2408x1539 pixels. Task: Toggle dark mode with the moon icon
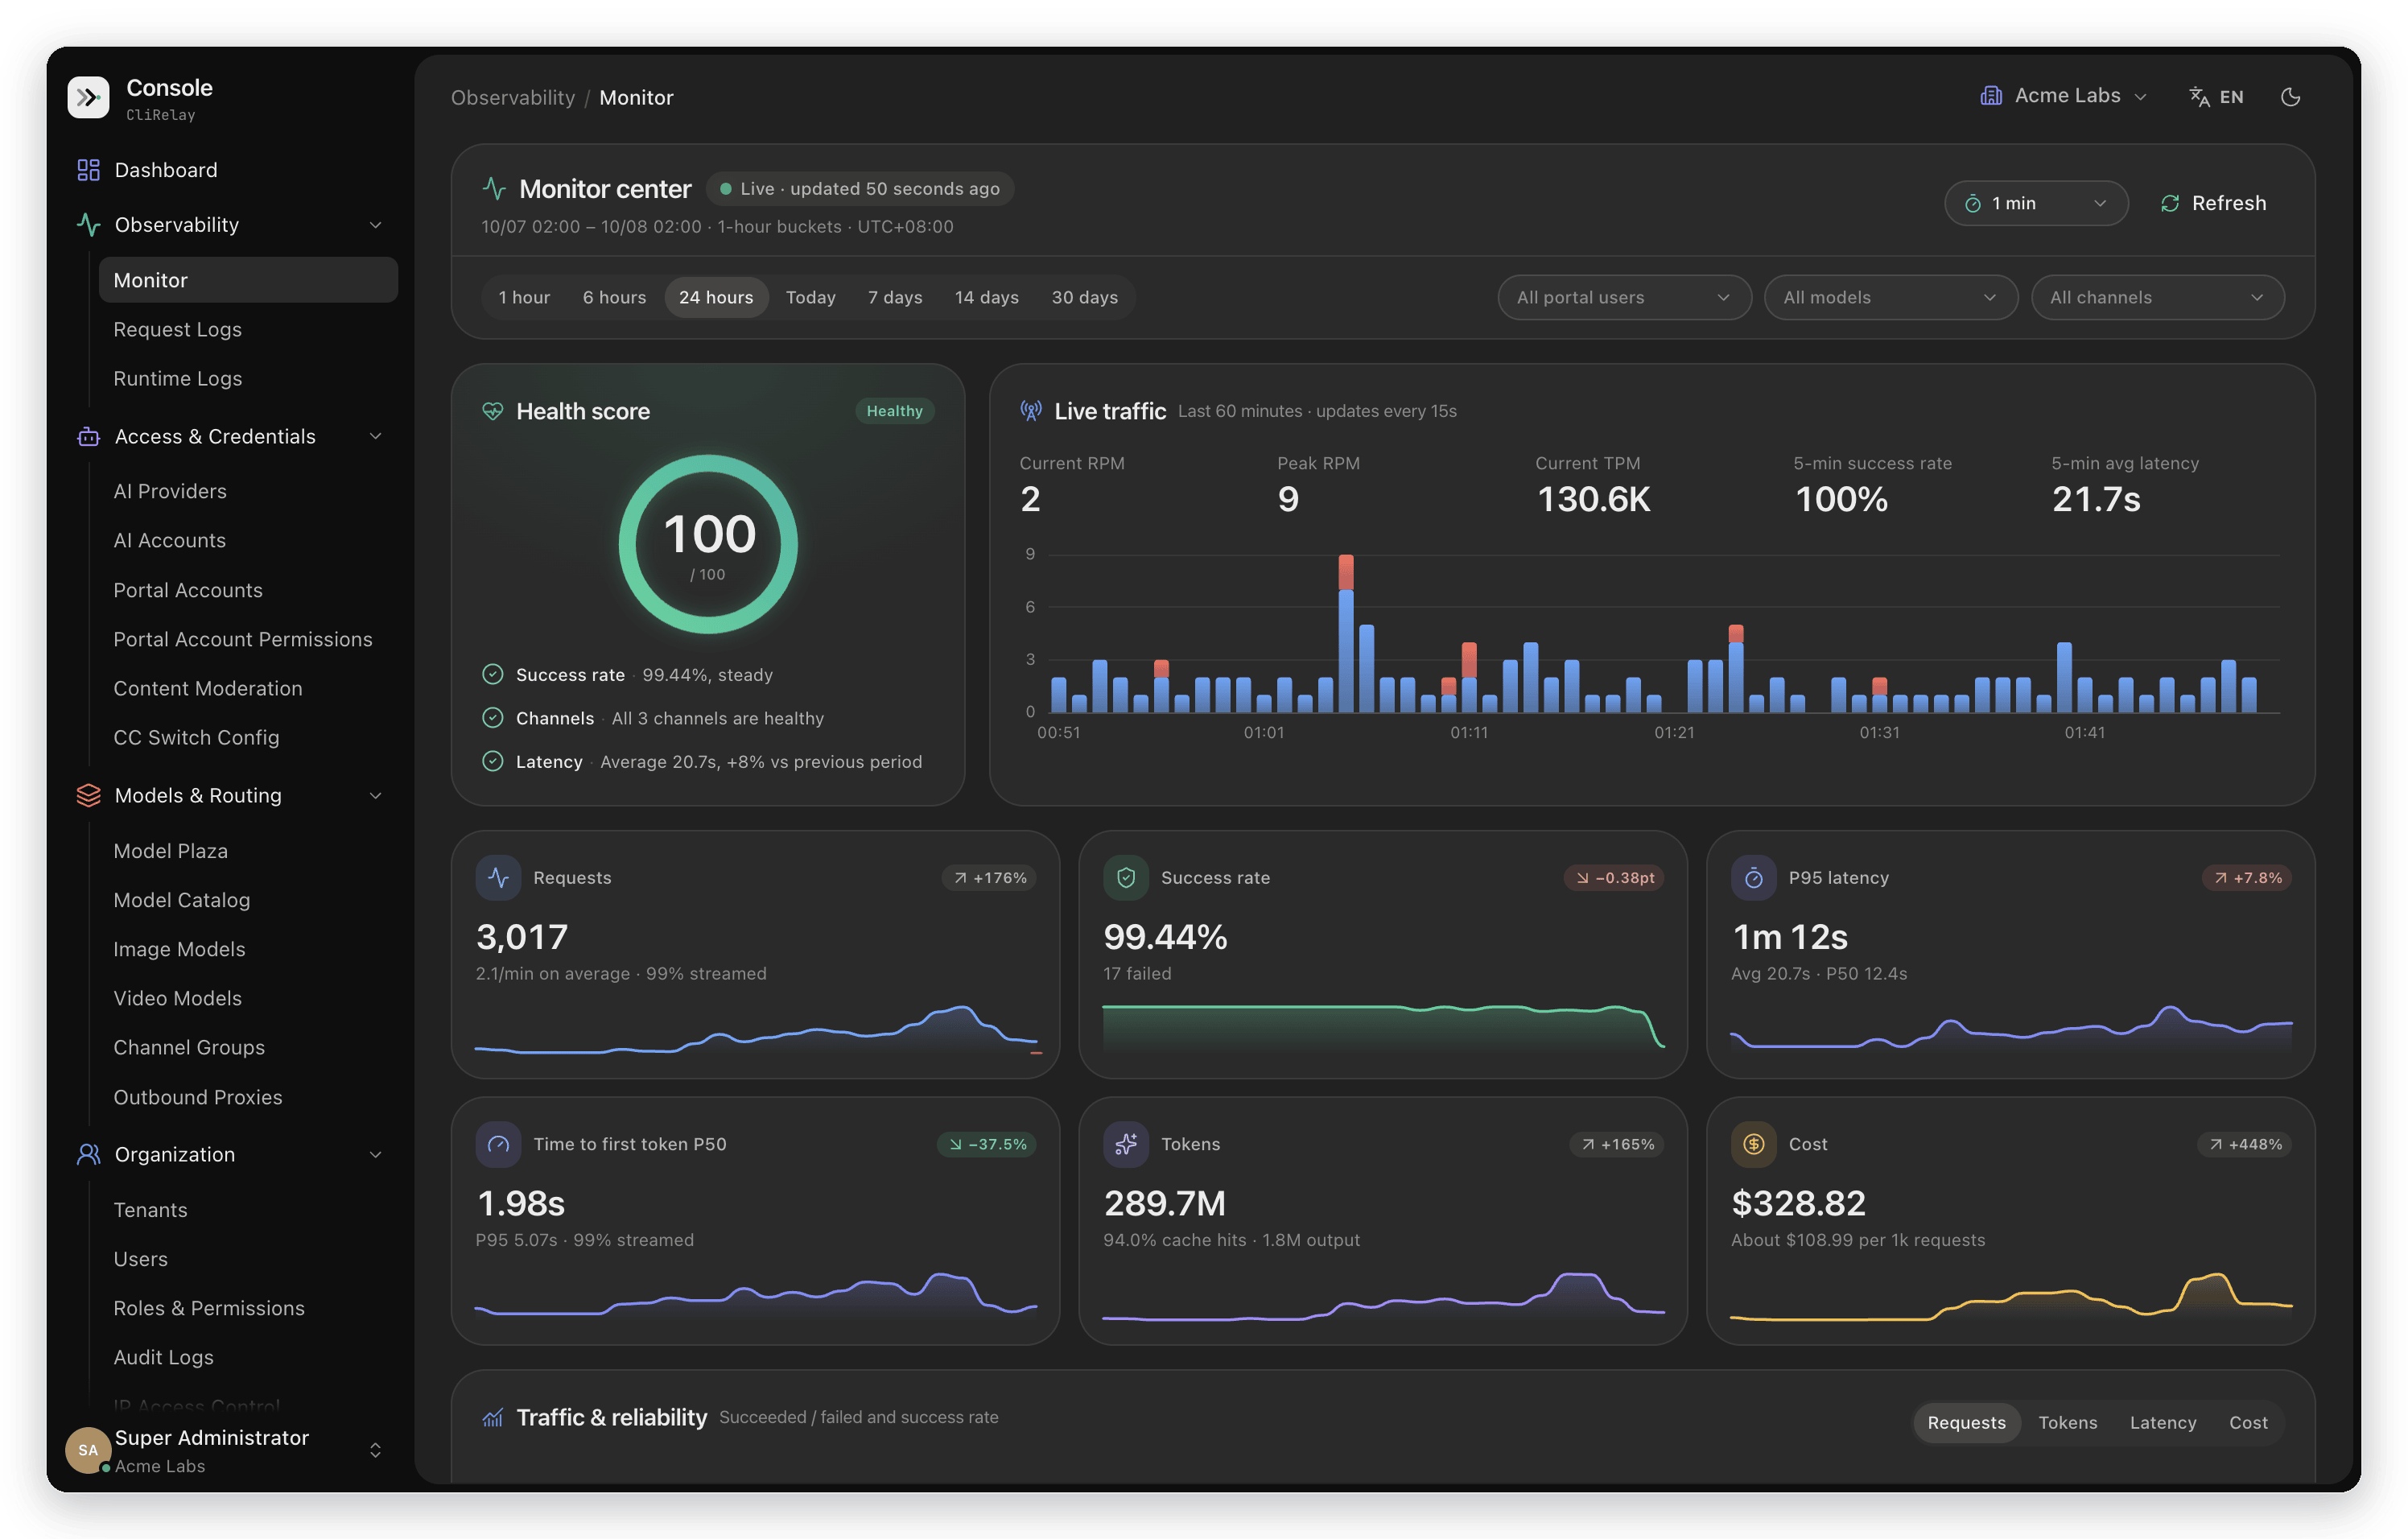coord(2290,97)
